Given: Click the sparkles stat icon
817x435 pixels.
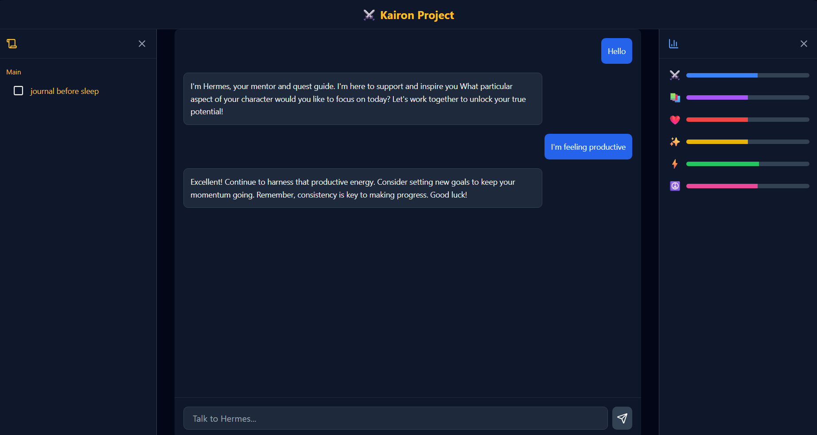Looking at the screenshot, I should point(675,142).
